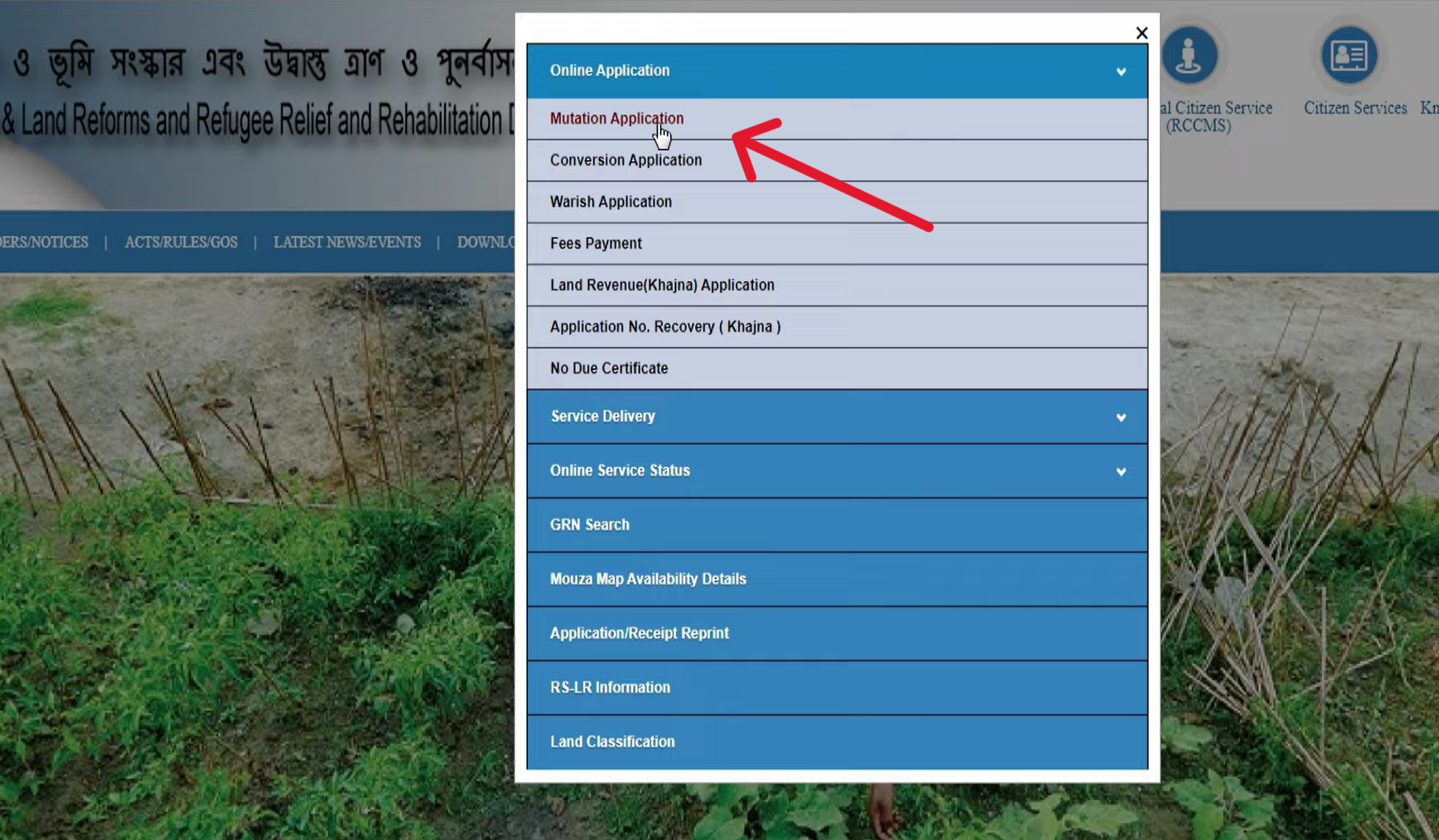Screen dimensions: 1439x840
Task: Click the Citizen Services ID card icon
Action: pyautogui.click(x=1348, y=56)
